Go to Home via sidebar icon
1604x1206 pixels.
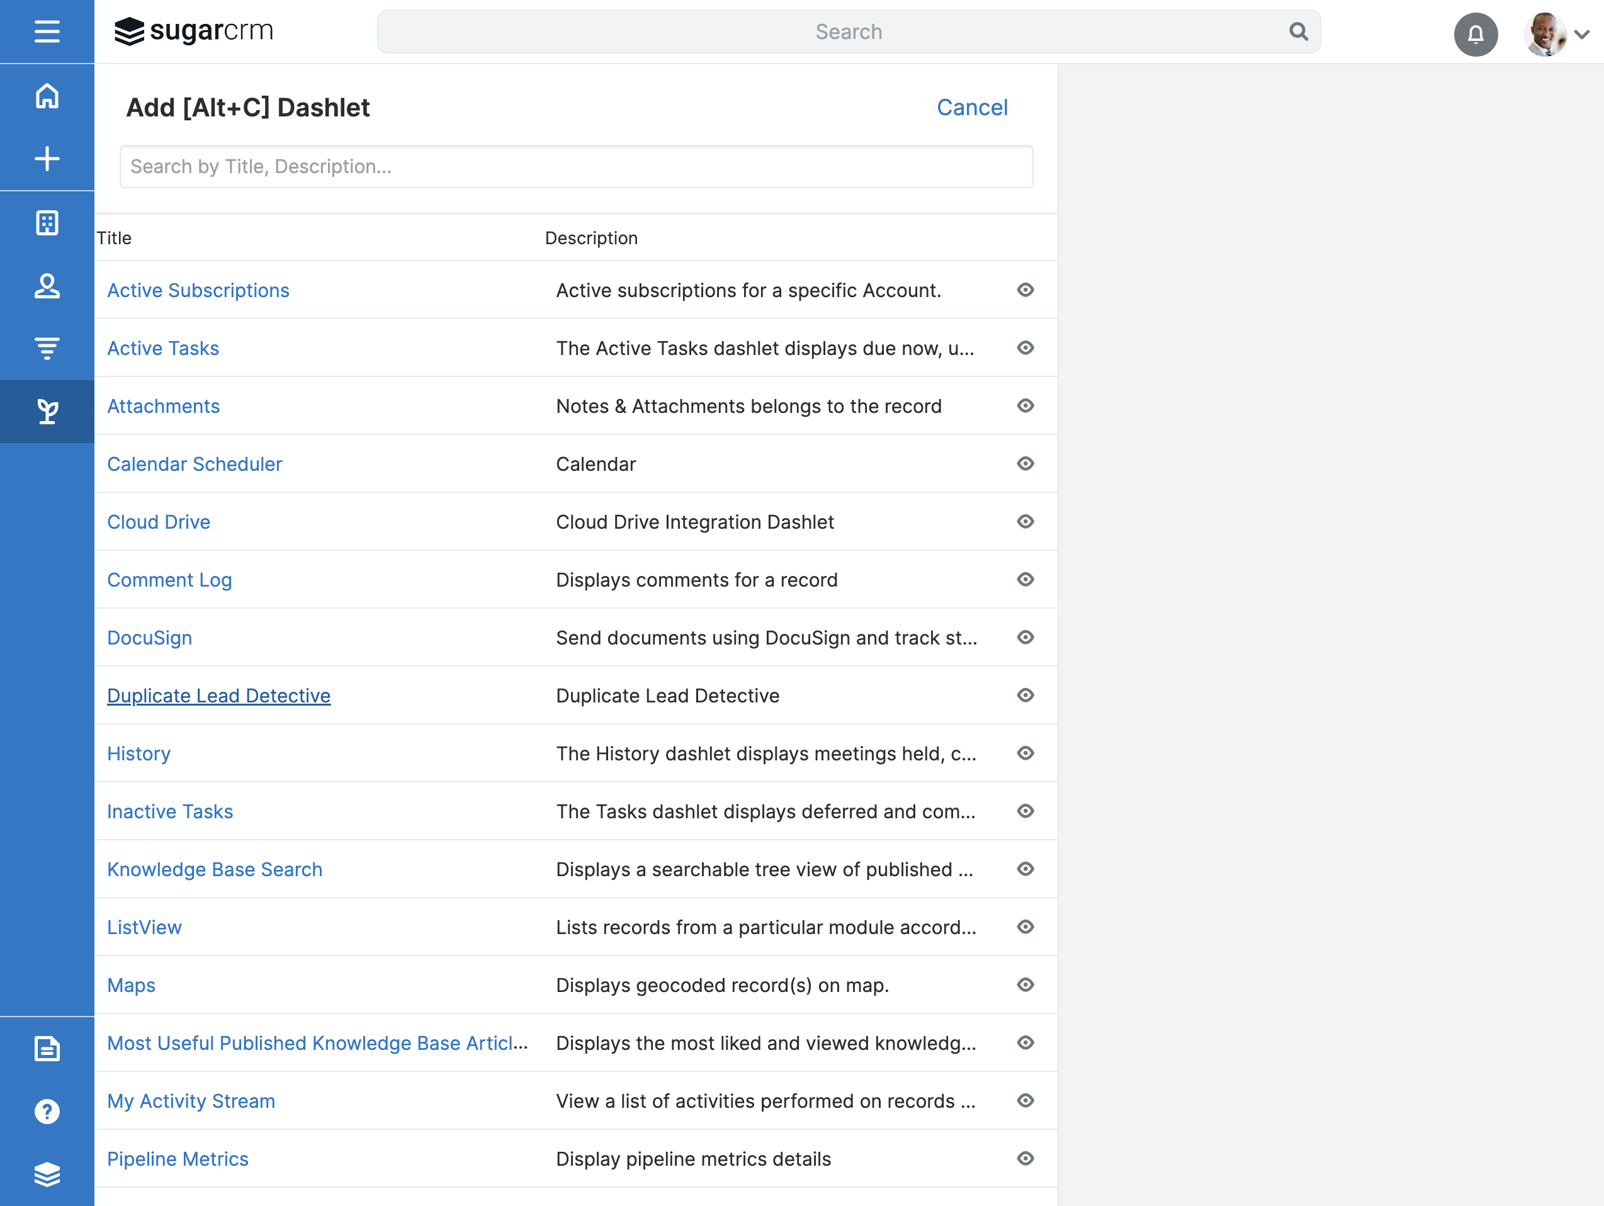tap(47, 96)
